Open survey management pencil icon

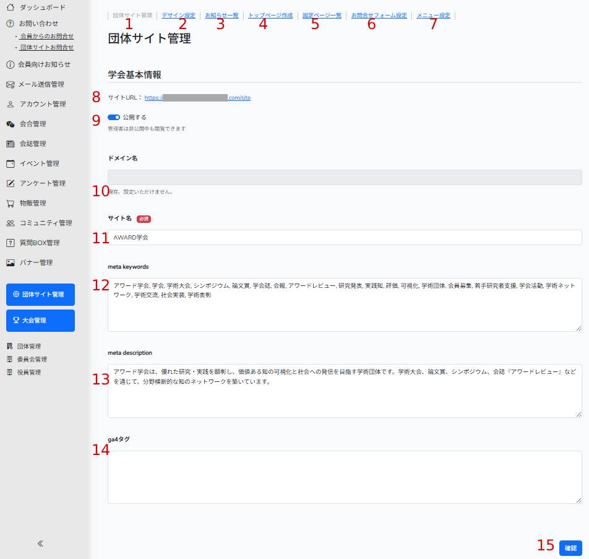click(x=10, y=183)
